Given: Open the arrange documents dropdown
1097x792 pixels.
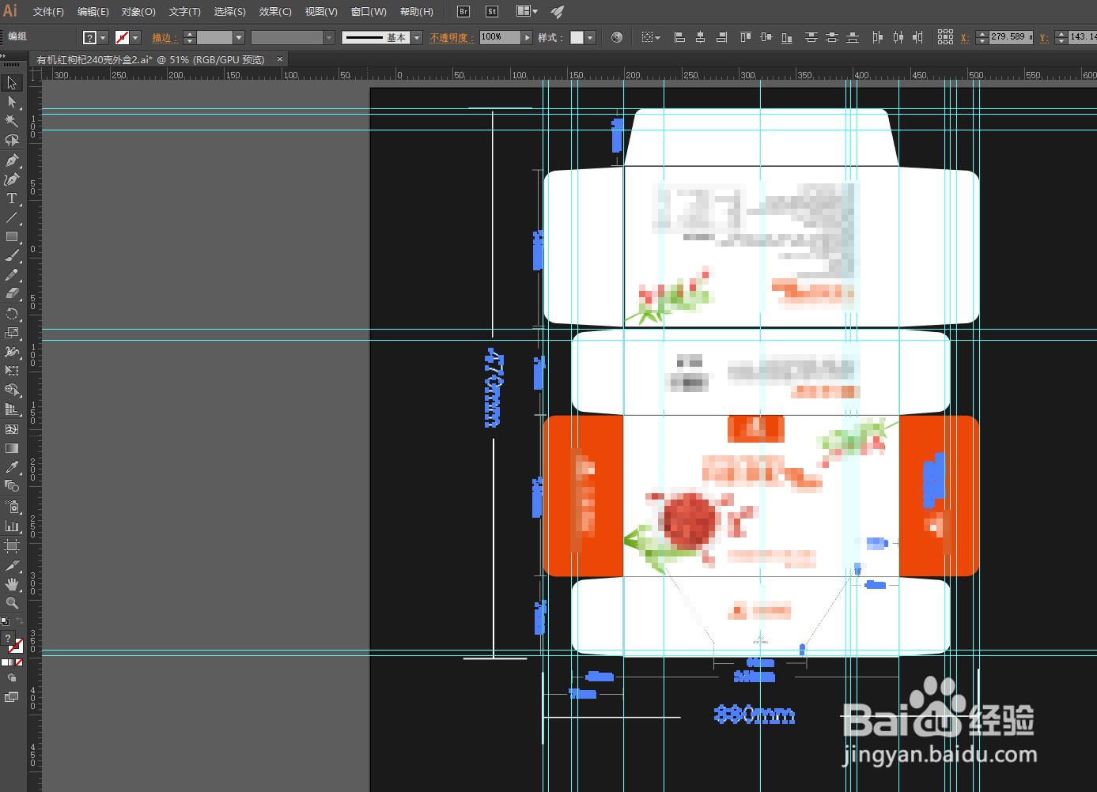Looking at the screenshot, I should [528, 11].
